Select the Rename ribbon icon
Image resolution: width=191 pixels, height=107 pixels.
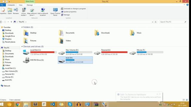pyautogui.click(x=16, y=11)
